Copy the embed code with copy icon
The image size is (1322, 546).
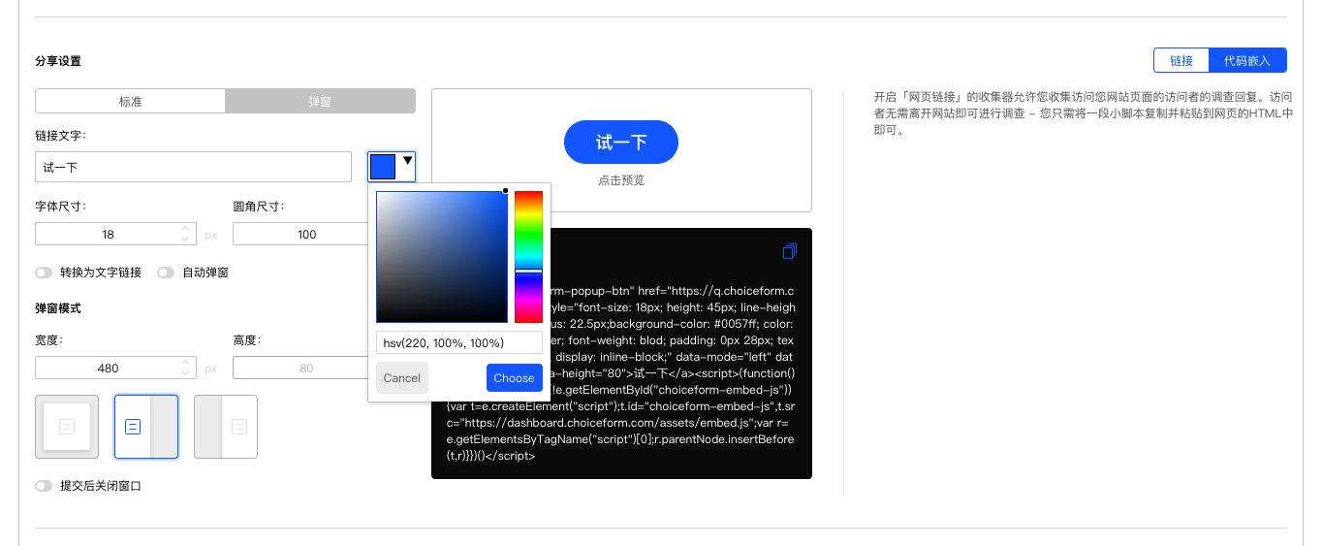(x=789, y=251)
